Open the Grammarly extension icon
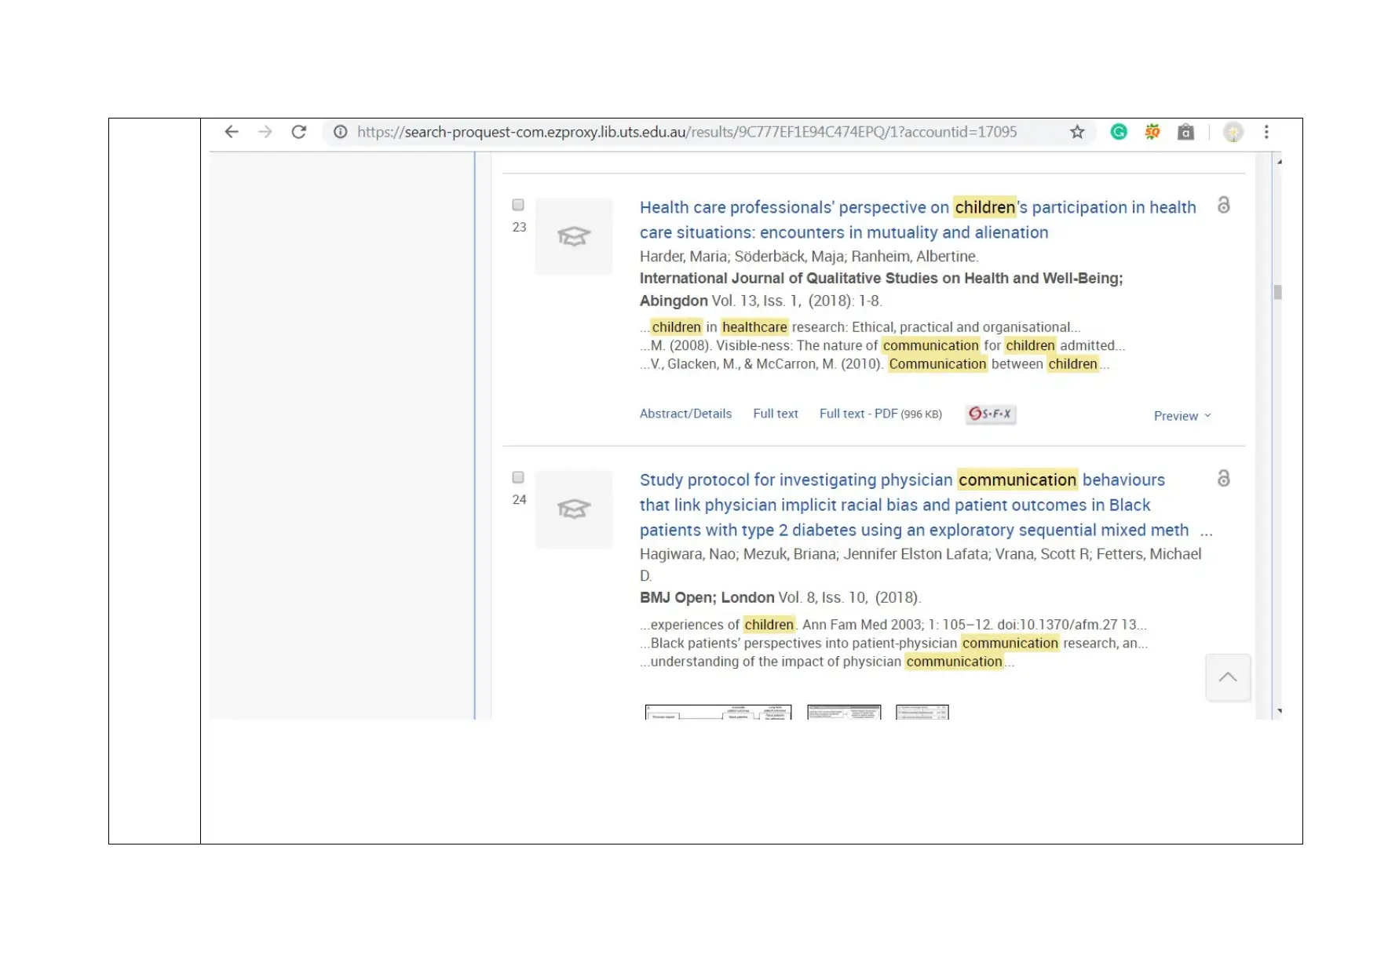The height and width of the screenshot is (974, 1377). 1119,132
